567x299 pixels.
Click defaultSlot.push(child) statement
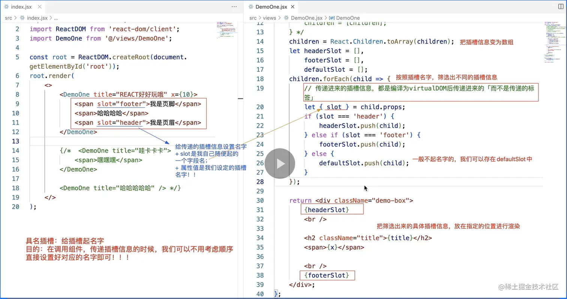364,163
